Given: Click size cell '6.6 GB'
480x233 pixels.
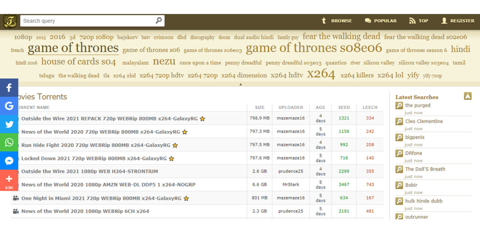Looking at the screenshot, I should point(260,184).
